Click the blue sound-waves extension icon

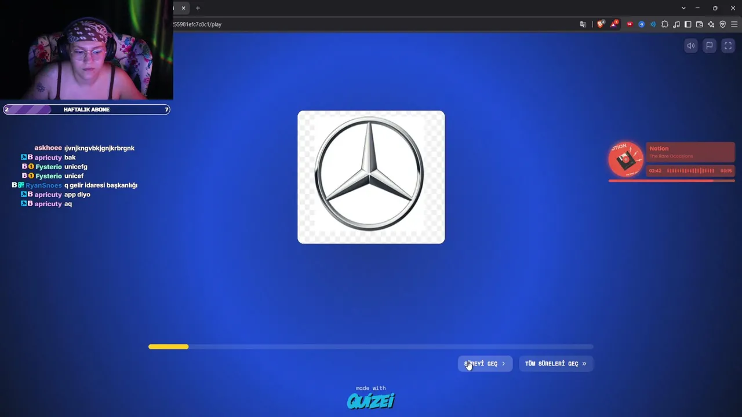tap(653, 24)
